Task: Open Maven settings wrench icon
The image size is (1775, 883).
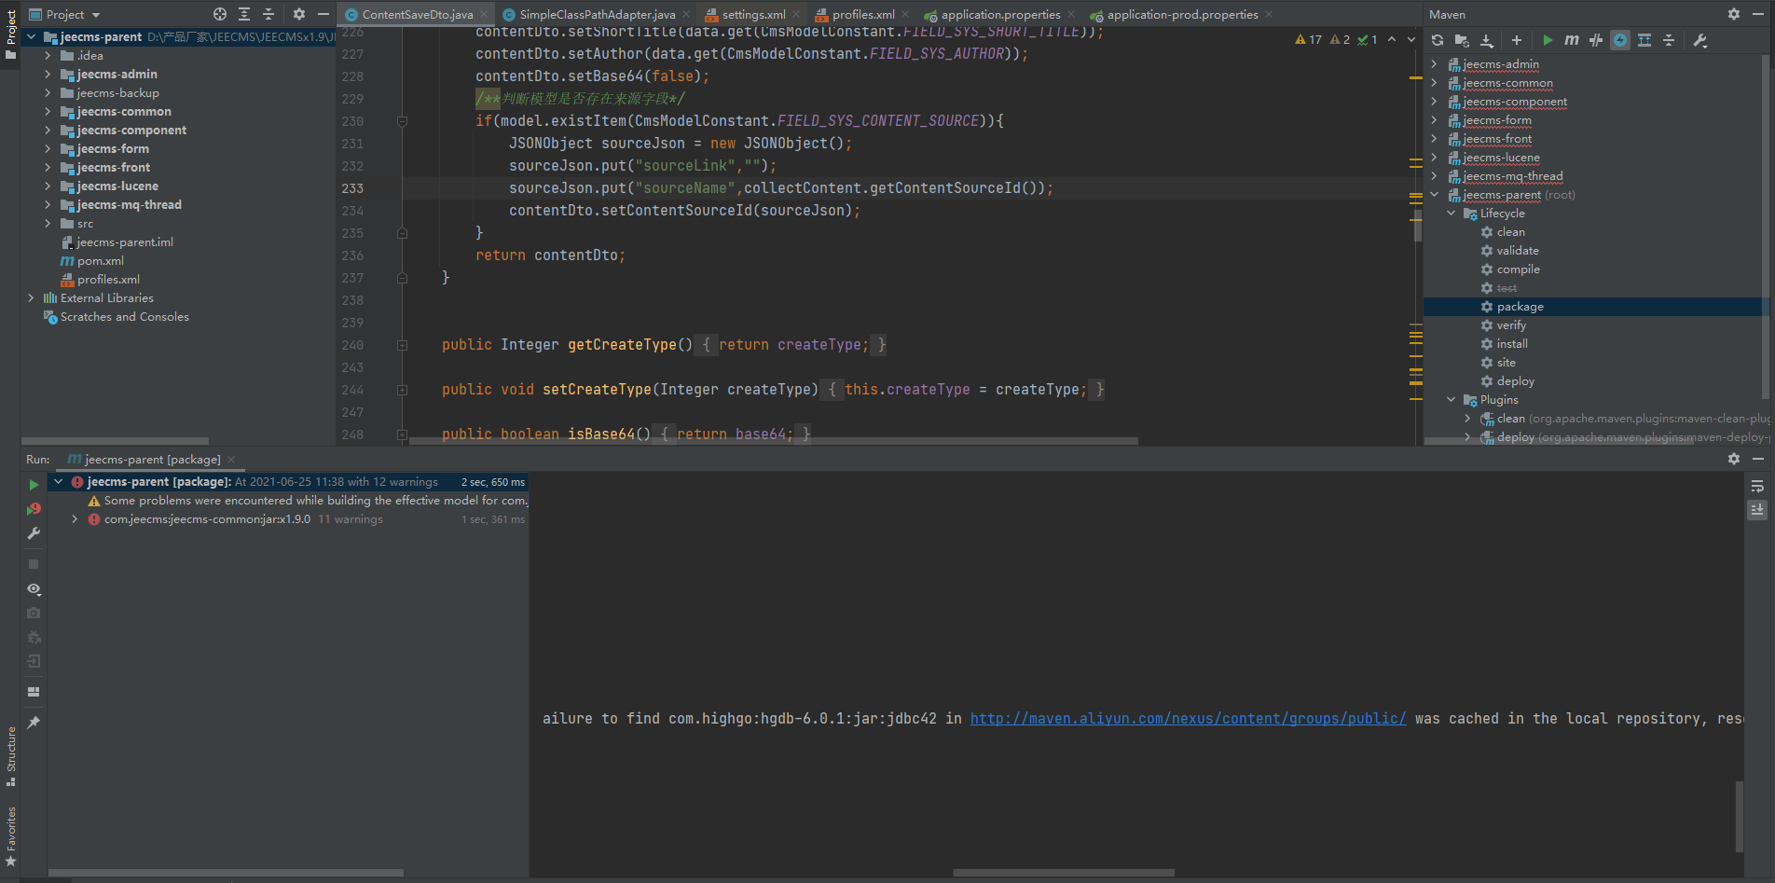Action: coord(1700,40)
